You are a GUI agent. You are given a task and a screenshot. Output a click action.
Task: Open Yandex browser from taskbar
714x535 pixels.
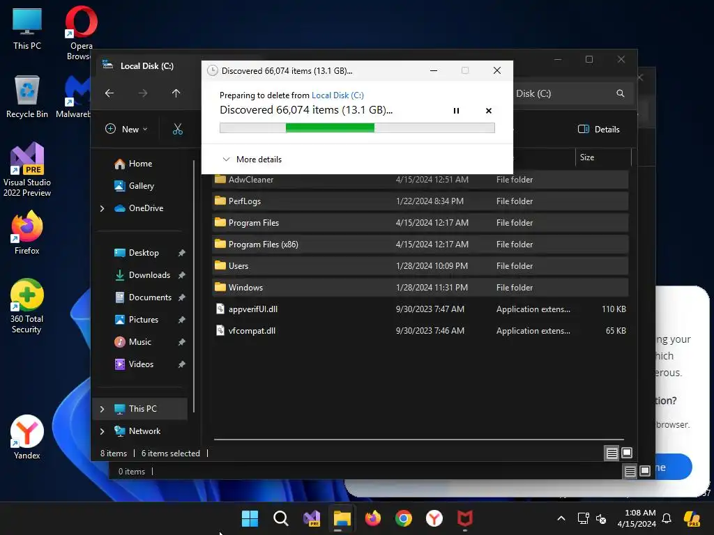click(434, 518)
